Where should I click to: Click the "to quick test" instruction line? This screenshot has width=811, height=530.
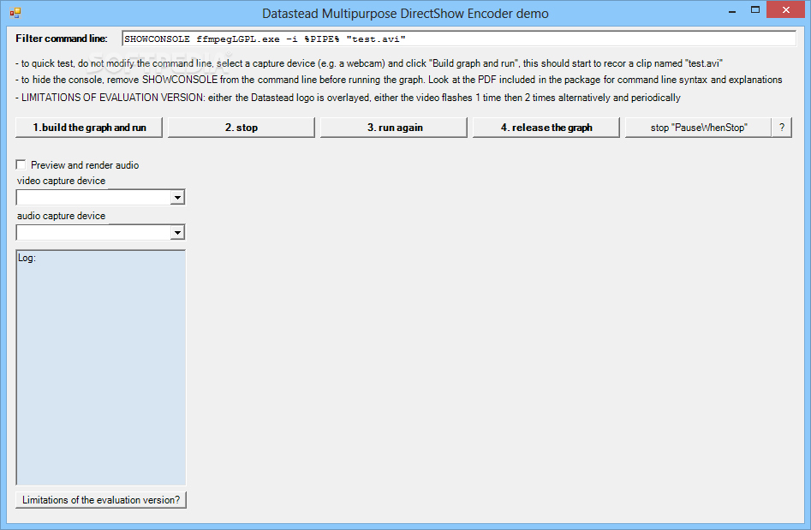[x=369, y=63]
